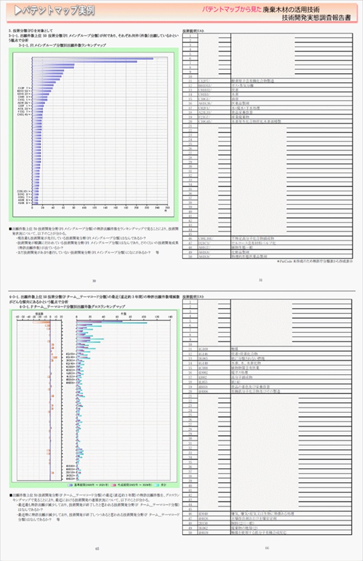
Task: Click page number 66 at the bottom right
Action: click(266, 548)
